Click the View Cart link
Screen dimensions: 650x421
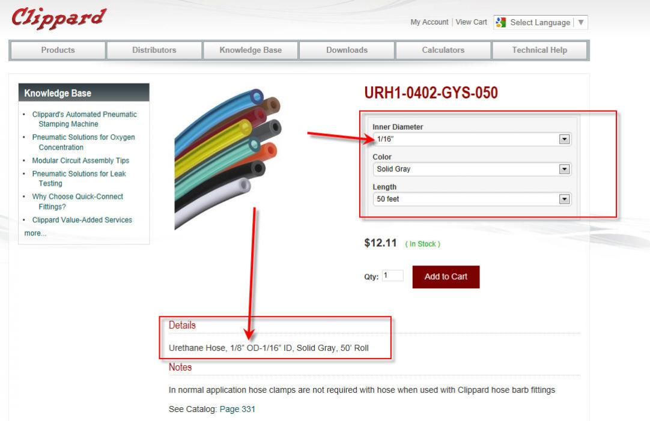(x=472, y=22)
